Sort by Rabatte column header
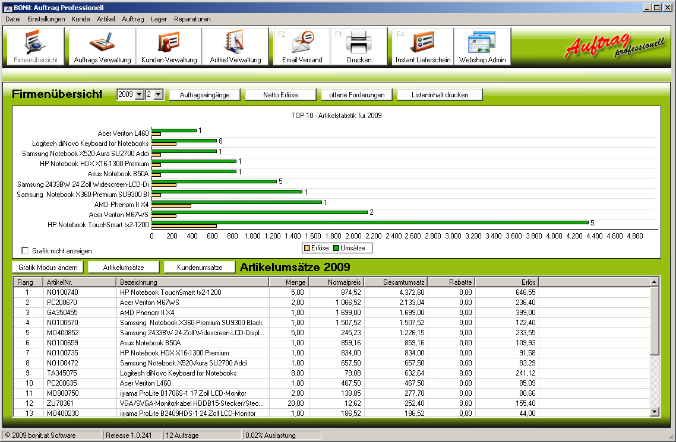676x442 pixels. [451, 282]
